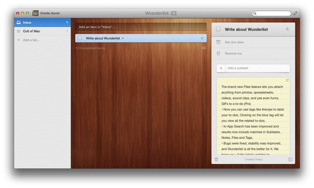
Task: Click the Wunderlist window title
Action: click(x=157, y=13)
